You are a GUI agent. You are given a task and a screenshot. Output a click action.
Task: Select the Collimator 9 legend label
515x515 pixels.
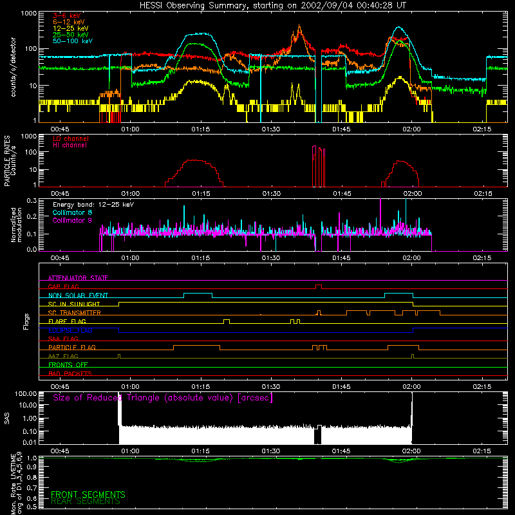pos(72,220)
